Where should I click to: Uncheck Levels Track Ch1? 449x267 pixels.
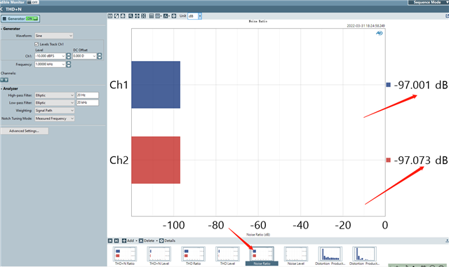(36, 44)
